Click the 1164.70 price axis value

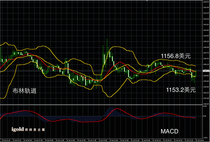[206, 2]
